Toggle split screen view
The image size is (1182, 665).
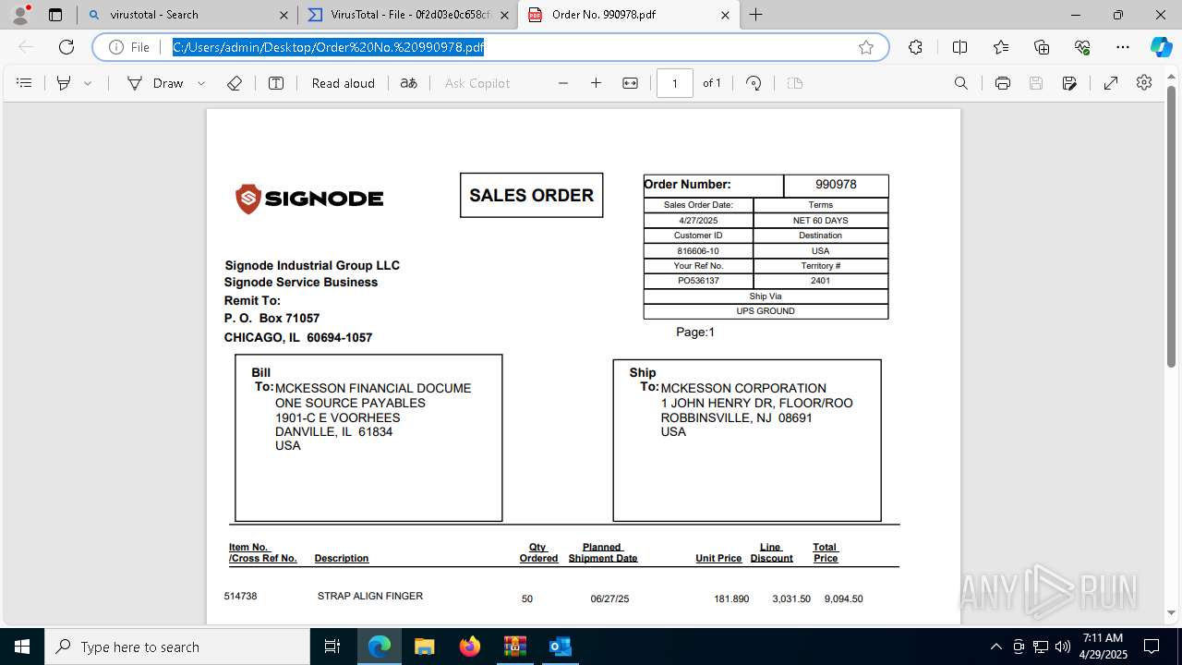959,47
